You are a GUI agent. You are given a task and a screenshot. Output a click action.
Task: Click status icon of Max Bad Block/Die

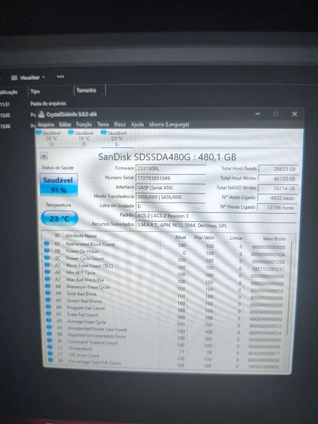(48, 279)
